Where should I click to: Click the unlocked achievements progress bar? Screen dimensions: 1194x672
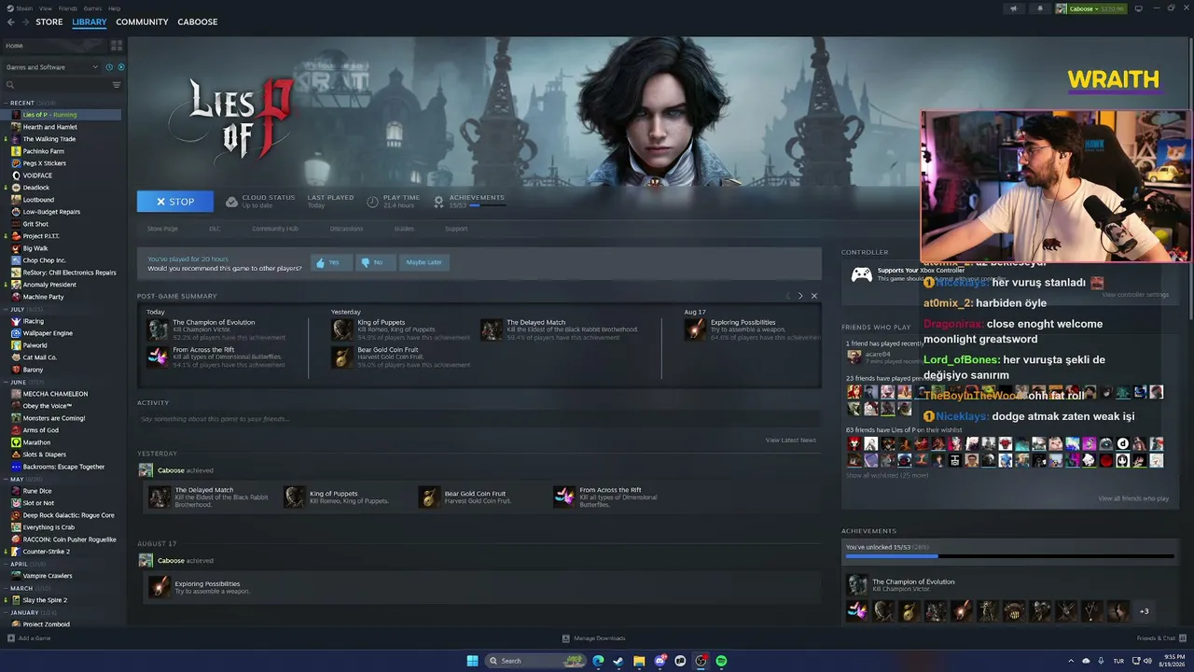(1009, 556)
